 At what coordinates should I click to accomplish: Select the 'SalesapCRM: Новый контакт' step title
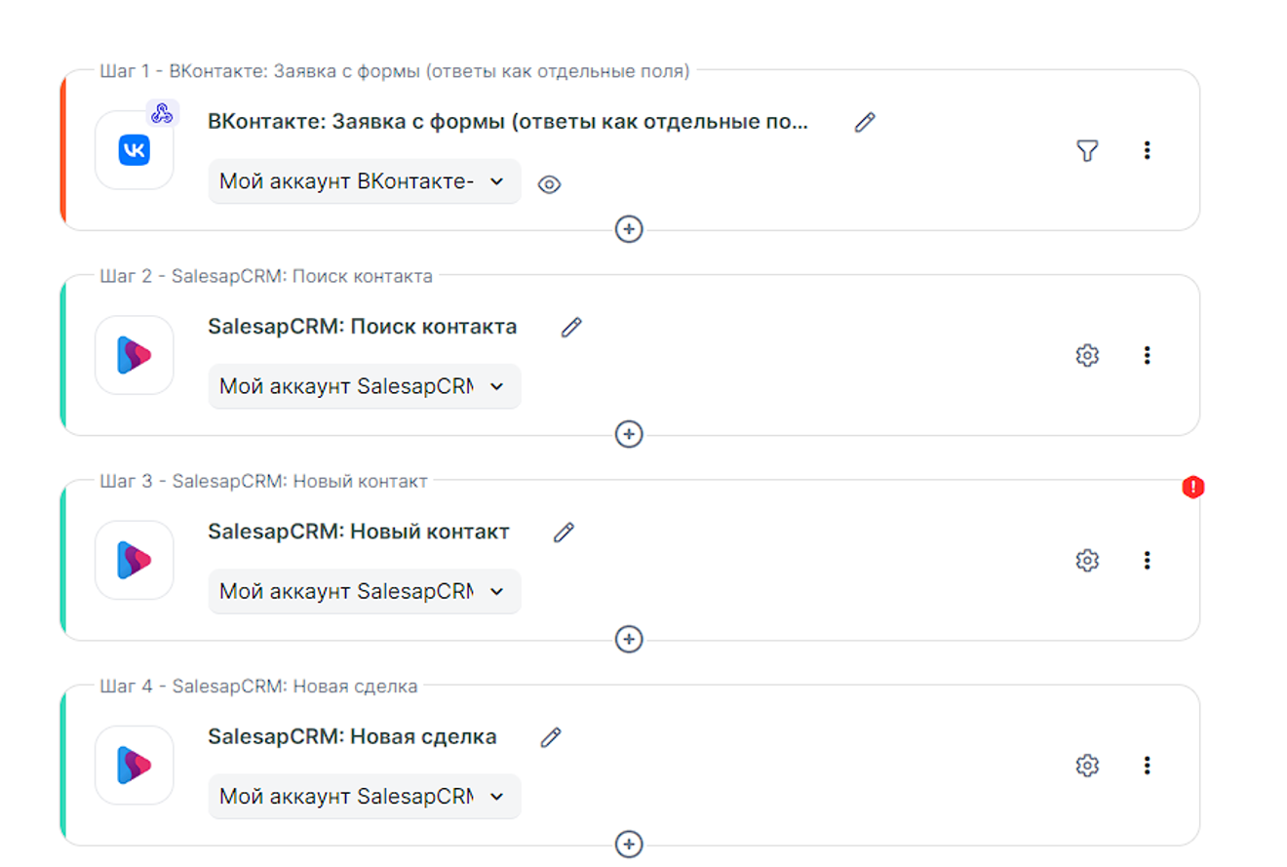coord(358,532)
